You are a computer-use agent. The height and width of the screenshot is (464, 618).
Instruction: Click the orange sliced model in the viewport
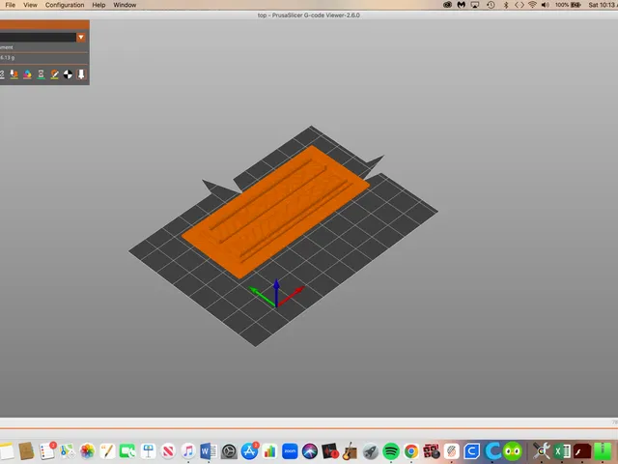tap(275, 212)
